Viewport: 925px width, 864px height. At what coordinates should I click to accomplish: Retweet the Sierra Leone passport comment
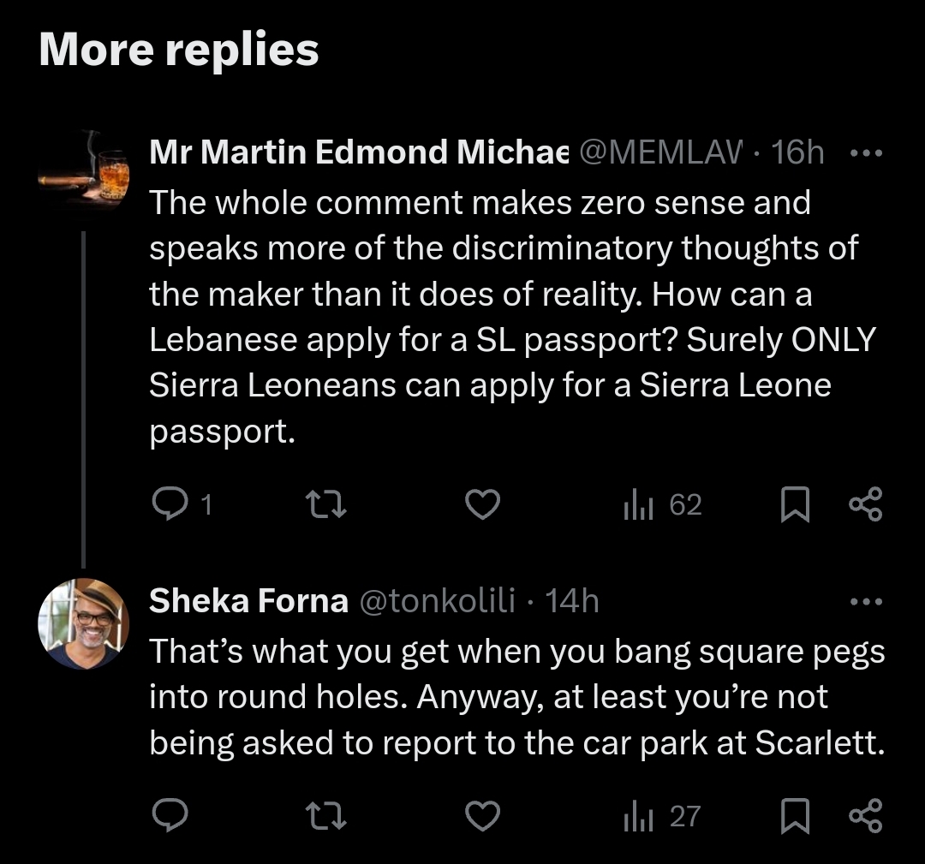point(326,504)
